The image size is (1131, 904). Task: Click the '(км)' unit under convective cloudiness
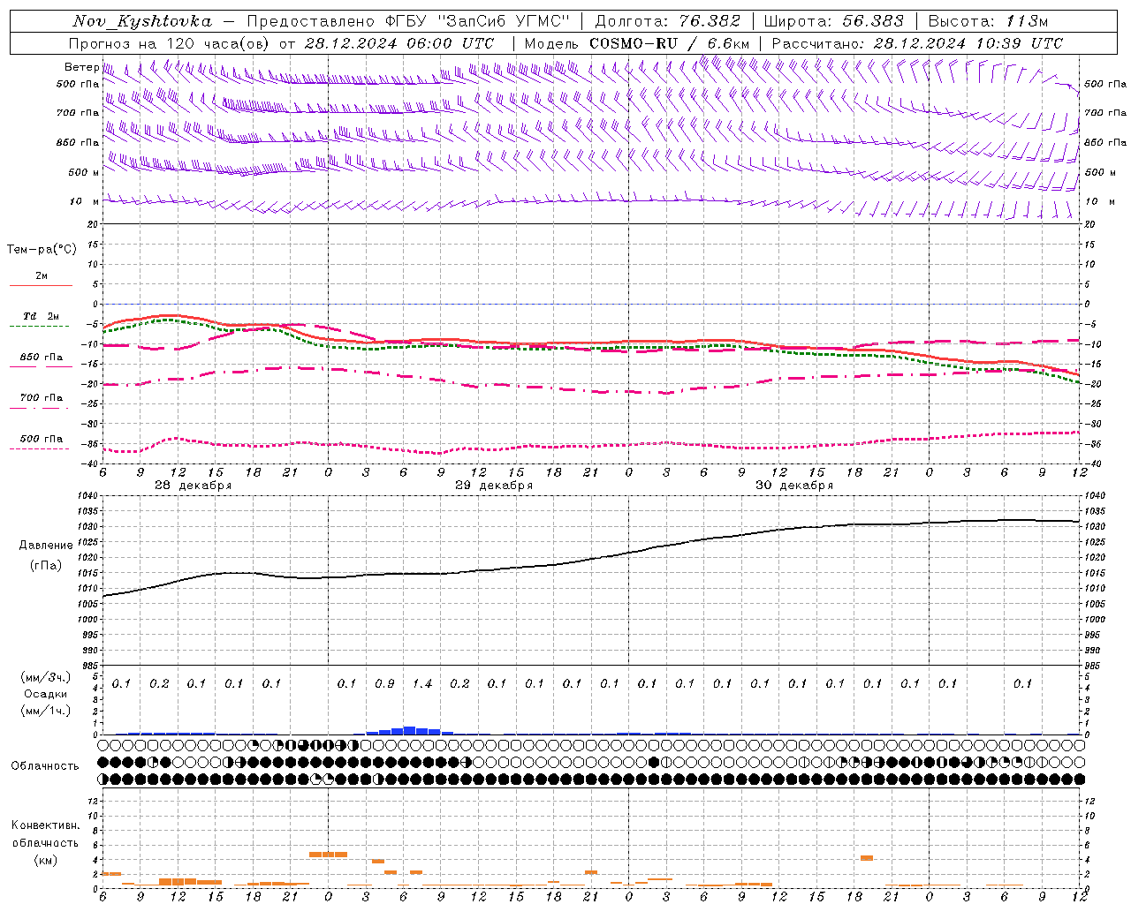[46, 859]
